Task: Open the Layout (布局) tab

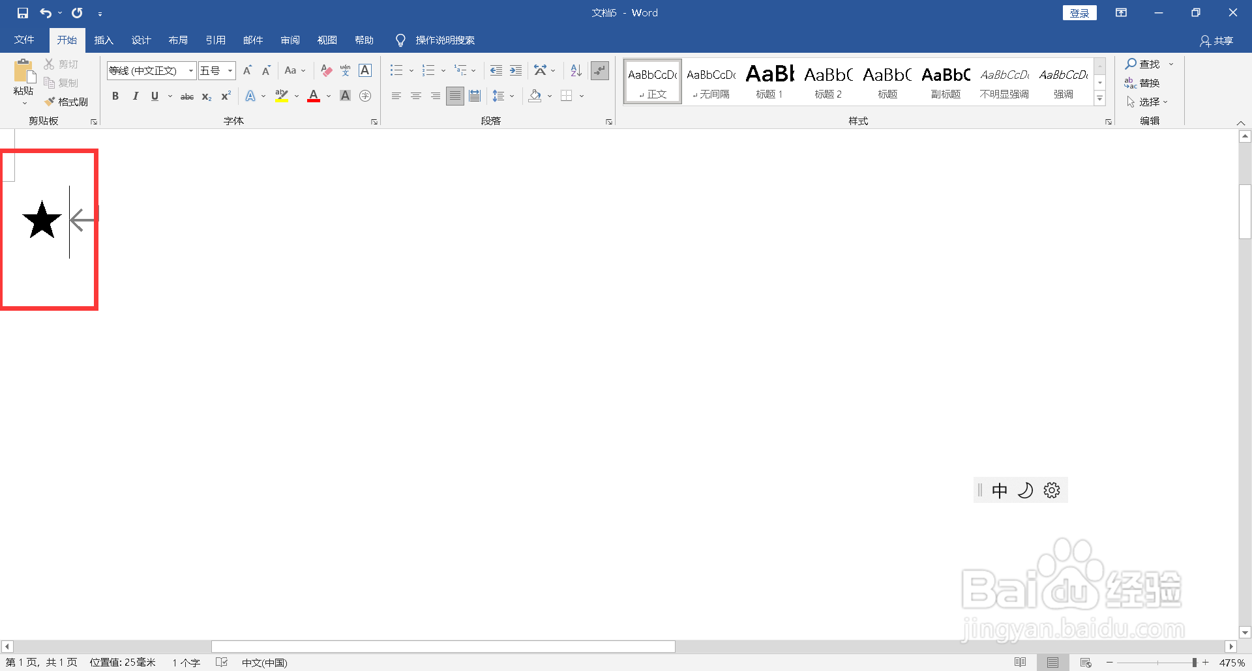Action: pyautogui.click(x=178, y=40)
